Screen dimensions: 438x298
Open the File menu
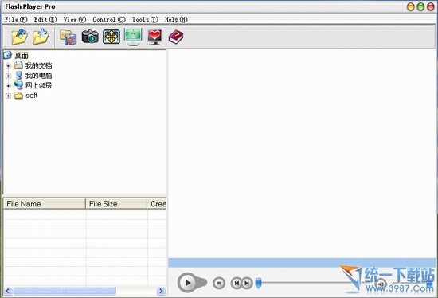(x=16, y=19)
